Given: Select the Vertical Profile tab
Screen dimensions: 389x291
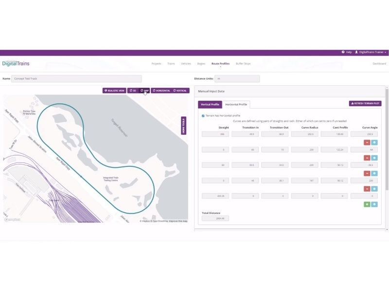Looking at the screenshot, I should (x=210, y=104).
